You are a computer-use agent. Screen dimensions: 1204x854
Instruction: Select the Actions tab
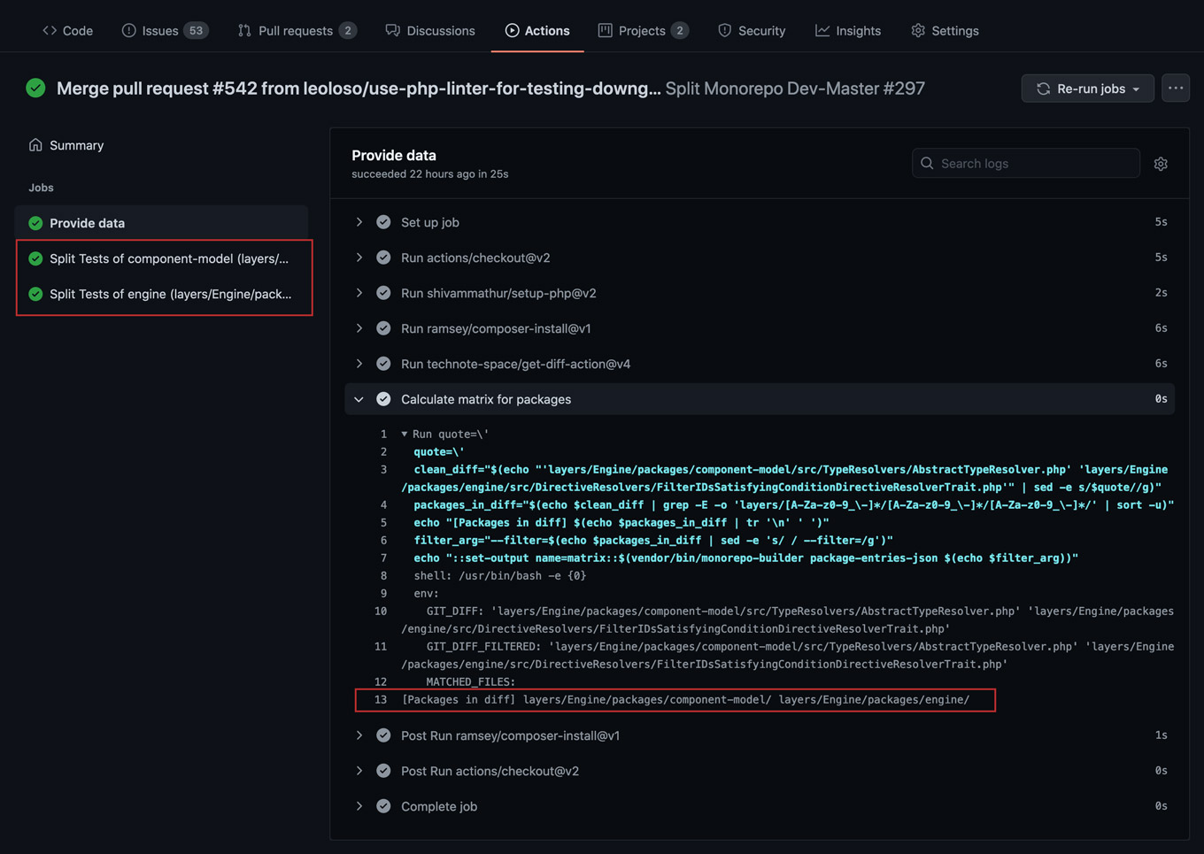click(x=537, y=30)
